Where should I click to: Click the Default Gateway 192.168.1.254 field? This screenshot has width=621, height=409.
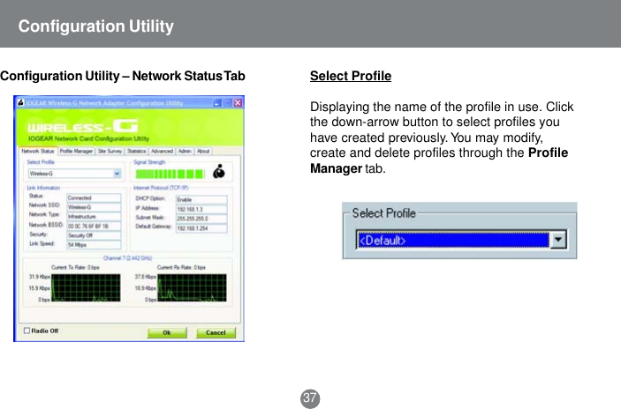click(x=201, y=228)
